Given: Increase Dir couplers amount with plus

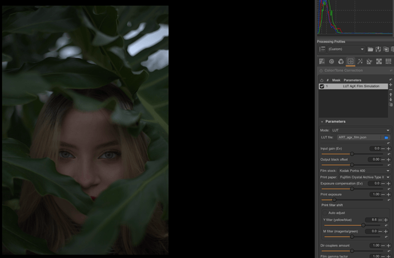Looking at the screenshot, I should click(x=388, y=245).
